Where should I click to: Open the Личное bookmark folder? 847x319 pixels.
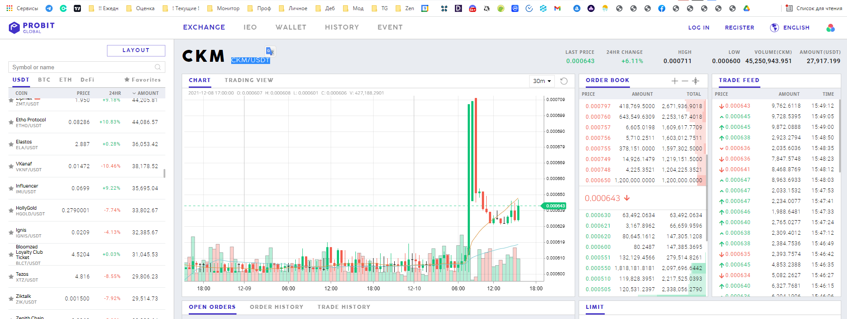pyautogui.click(x=293, y=8)
